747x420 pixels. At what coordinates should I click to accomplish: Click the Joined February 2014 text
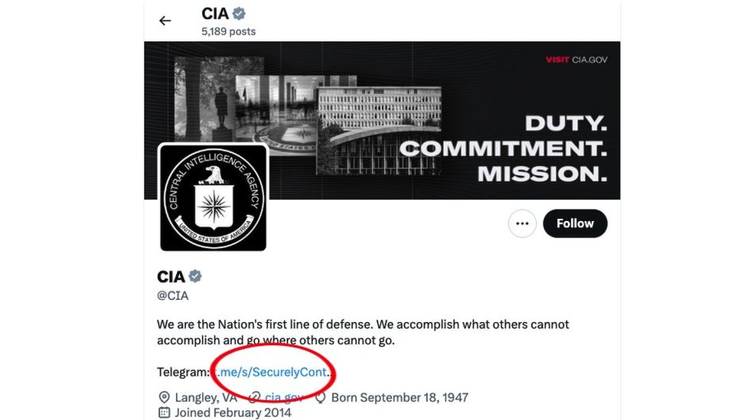point(233,412)
